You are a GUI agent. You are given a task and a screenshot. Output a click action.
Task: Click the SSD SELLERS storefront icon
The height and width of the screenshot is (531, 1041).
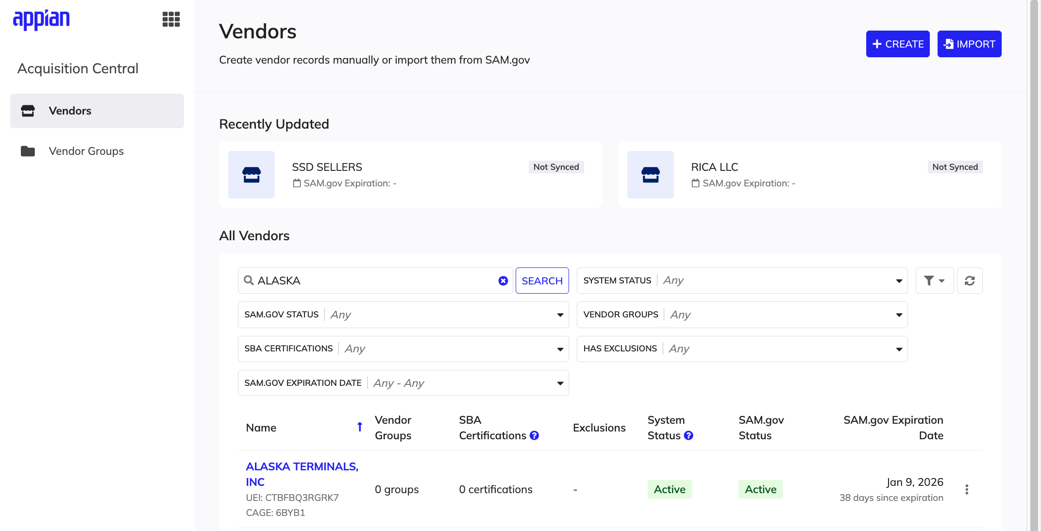click(252, 175)
